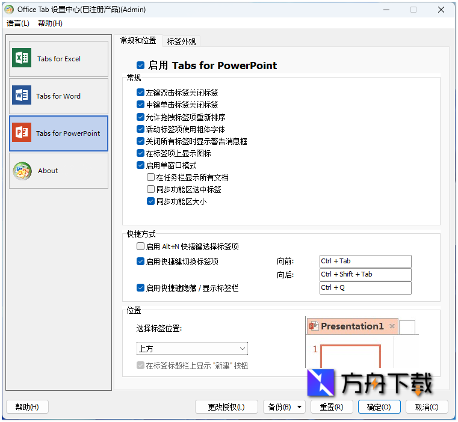Toggle 左键双击标签关闭标签 checkbox
This screenshot has height=422, width=458.
140,93
